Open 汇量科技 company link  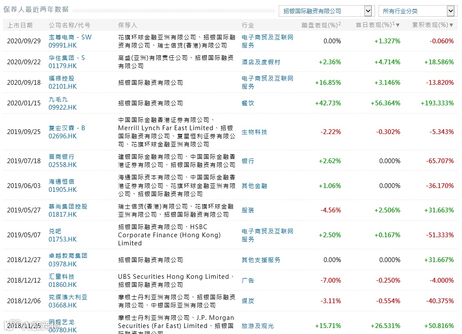[62, 277]
